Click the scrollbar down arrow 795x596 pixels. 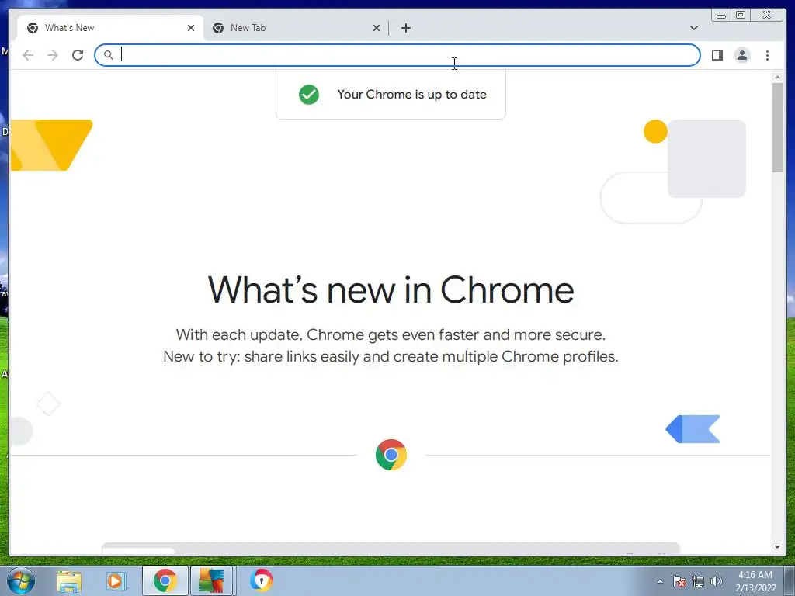[777, 547]
